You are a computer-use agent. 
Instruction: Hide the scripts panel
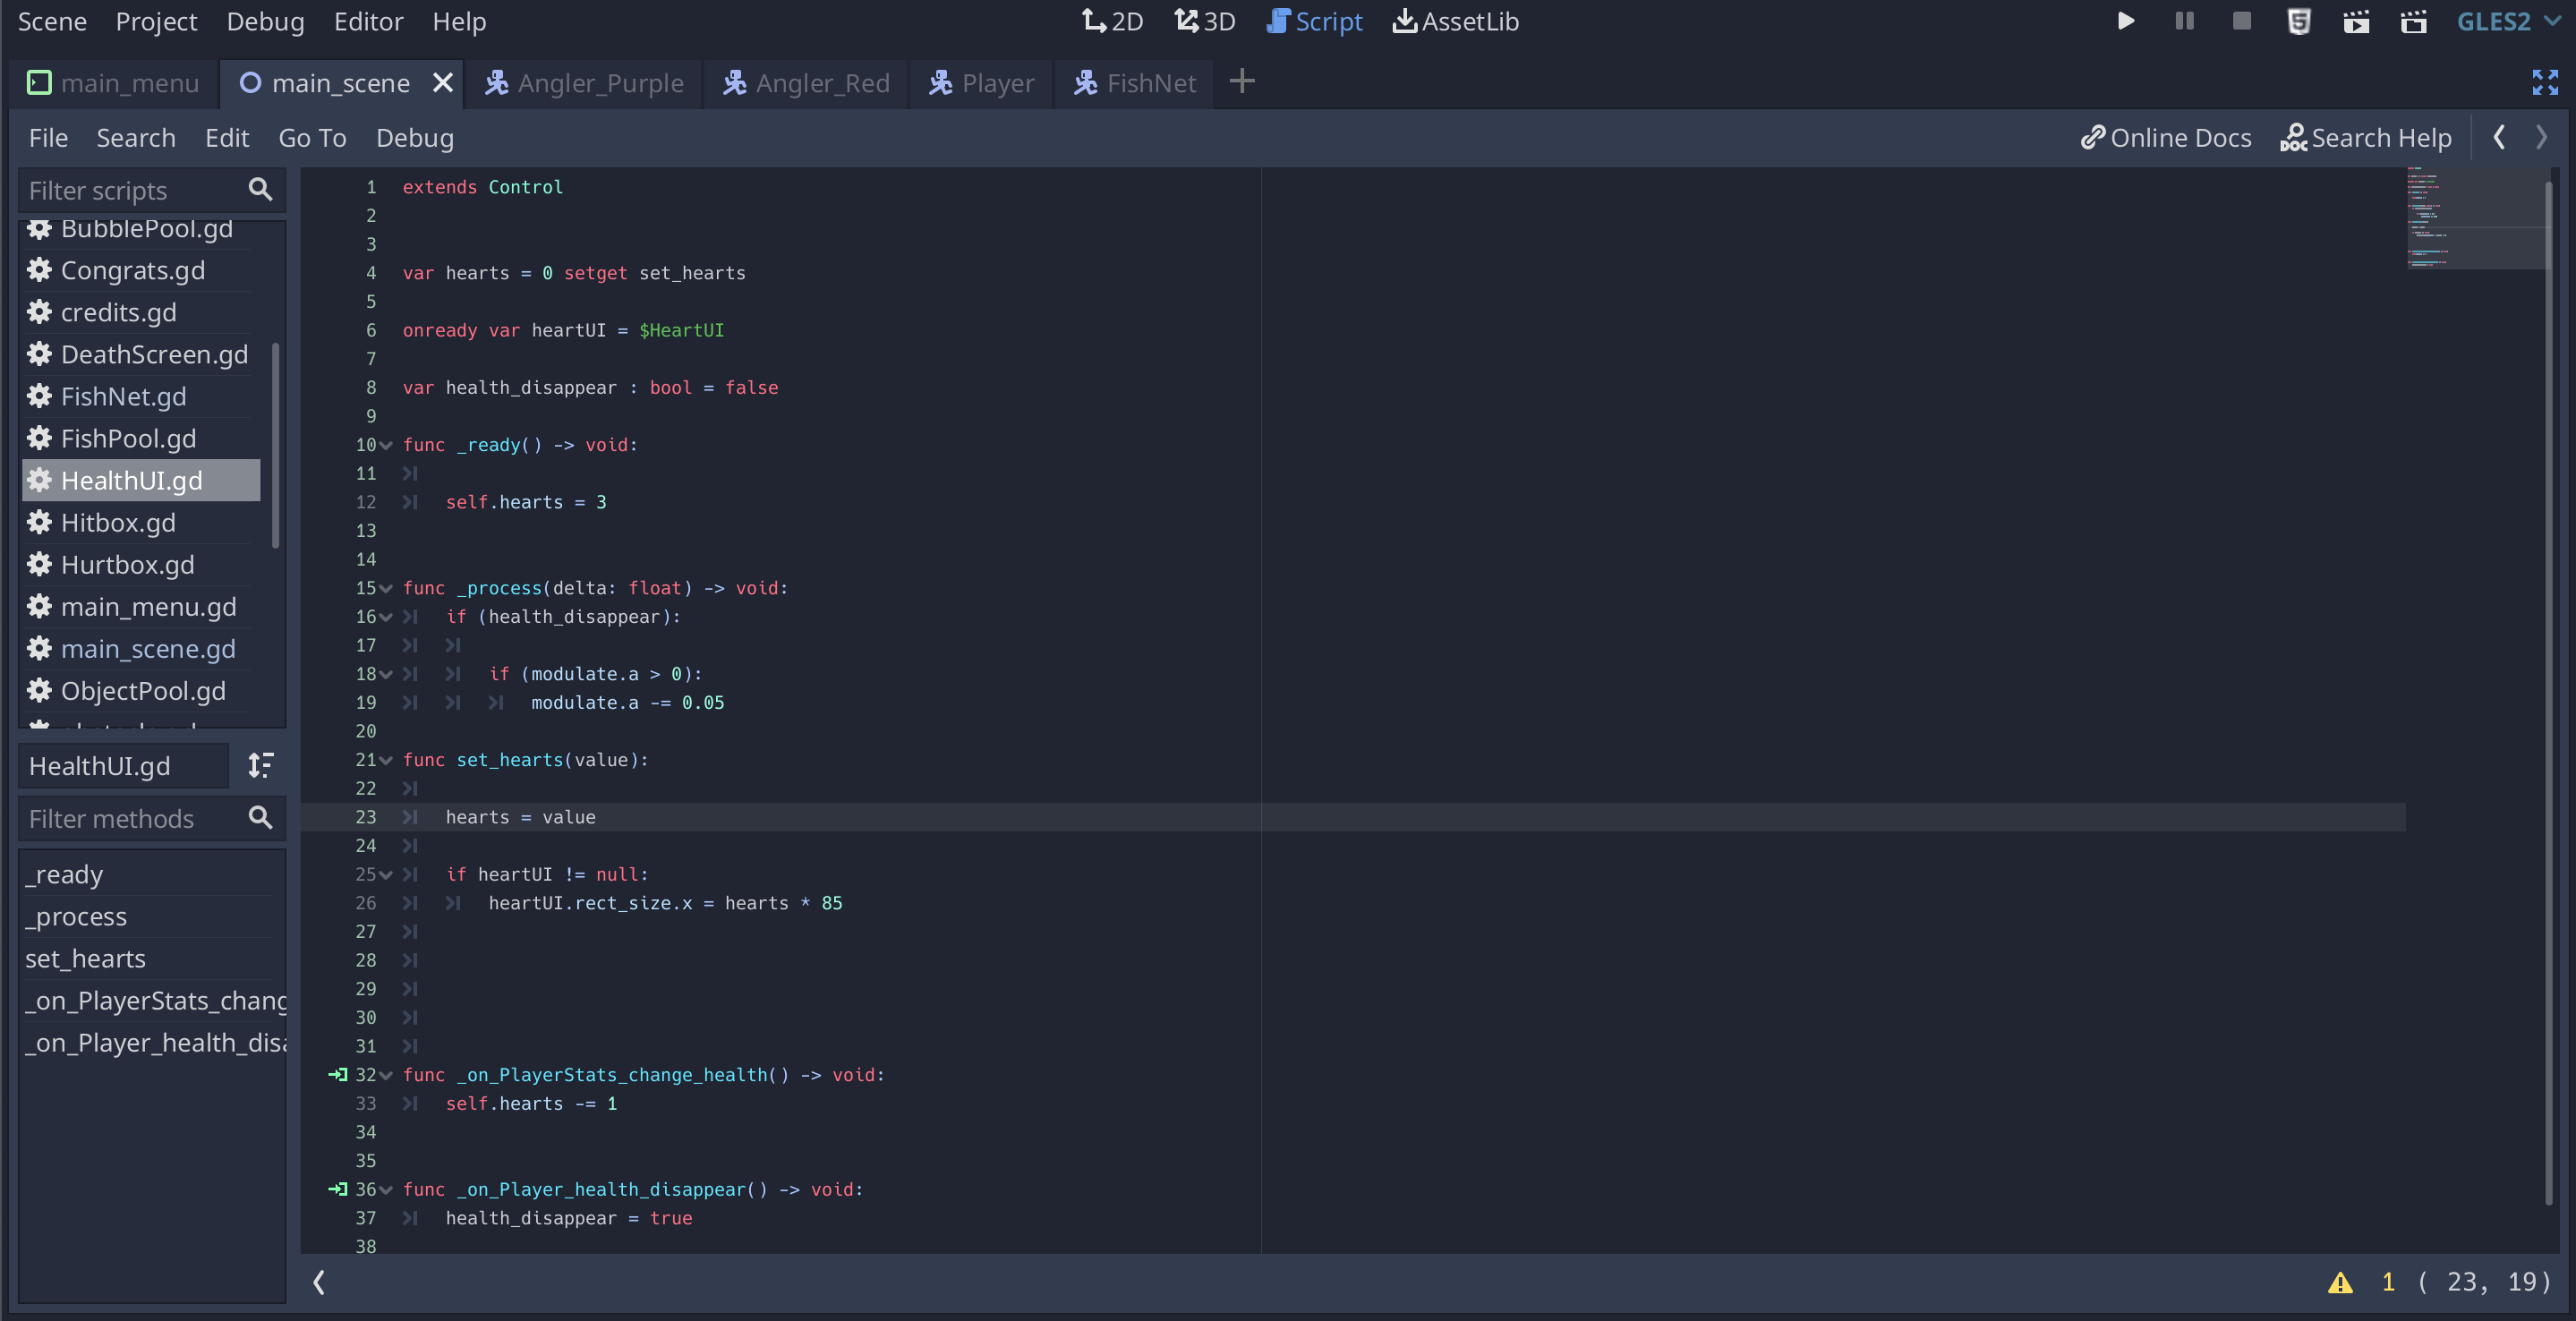click(x=319, y=1283)
